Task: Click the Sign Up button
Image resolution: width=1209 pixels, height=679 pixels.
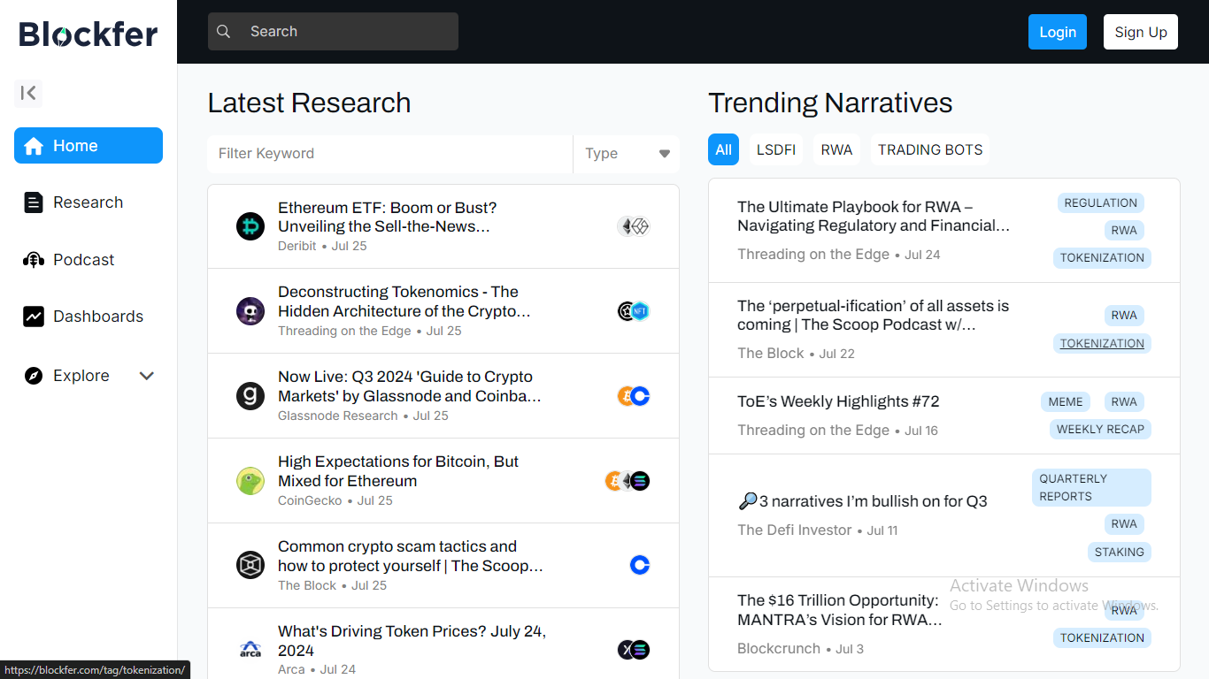Action: point(1140,32)
